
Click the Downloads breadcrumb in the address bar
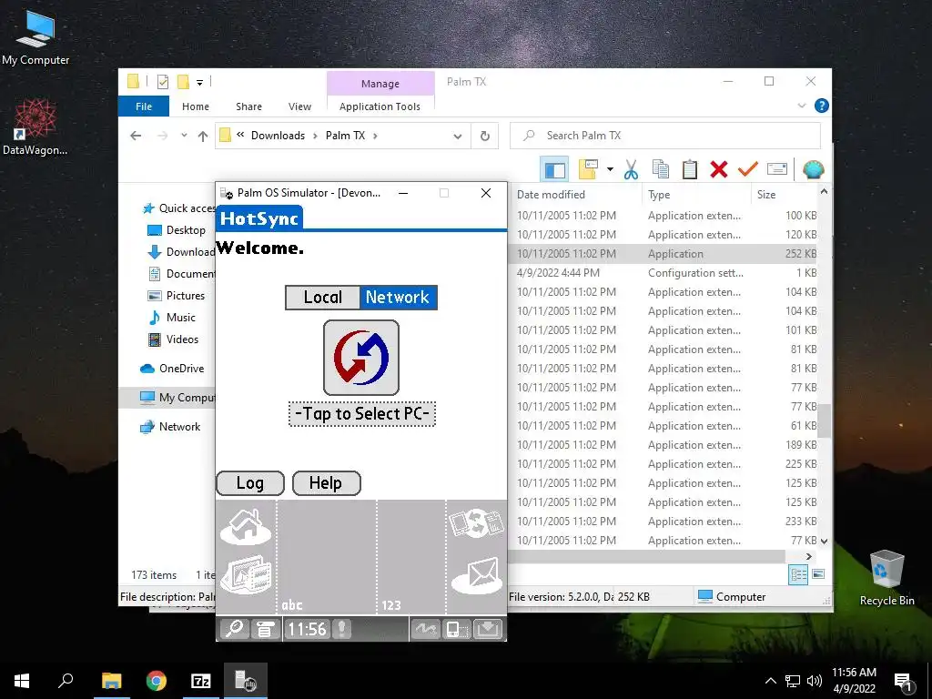click(x=278, y=136)
